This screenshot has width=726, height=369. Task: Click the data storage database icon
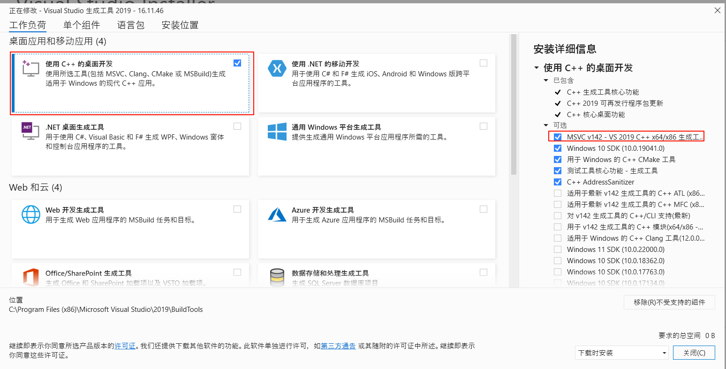click(x=277, y=277)
